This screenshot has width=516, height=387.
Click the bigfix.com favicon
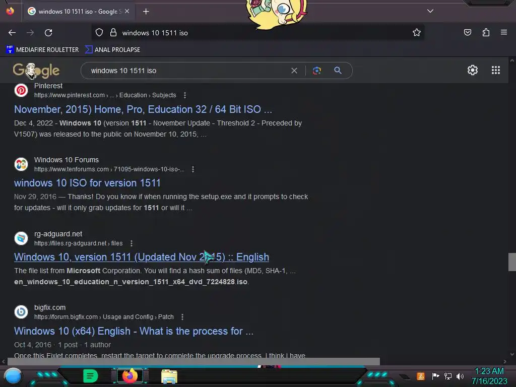tap(21, 311)
